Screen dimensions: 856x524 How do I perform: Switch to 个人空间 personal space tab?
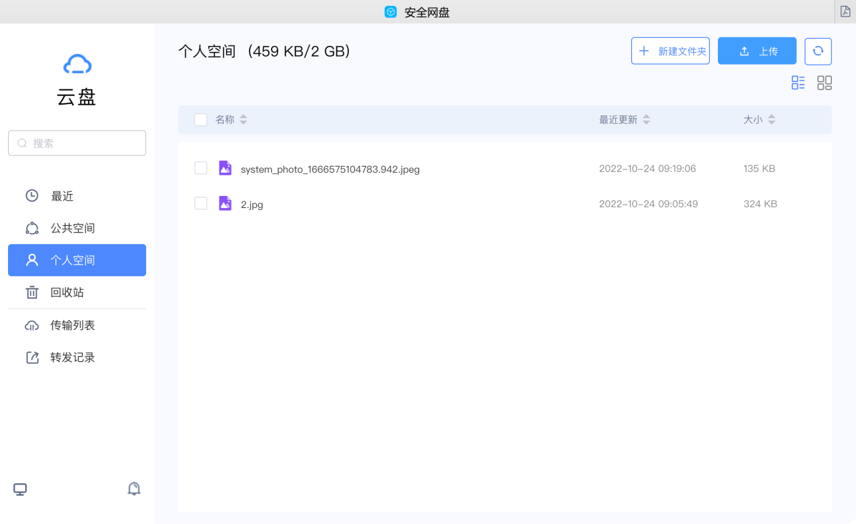pyautogui.click(x=73, y=260)
